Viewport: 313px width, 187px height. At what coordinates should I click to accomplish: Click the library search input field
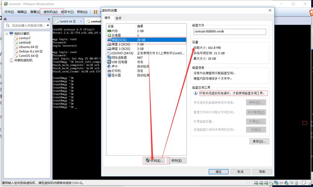click(28, 25)
